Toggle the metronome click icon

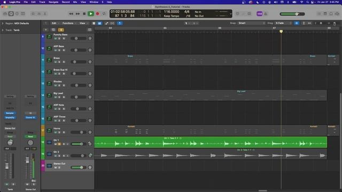(x=266, y=14)
